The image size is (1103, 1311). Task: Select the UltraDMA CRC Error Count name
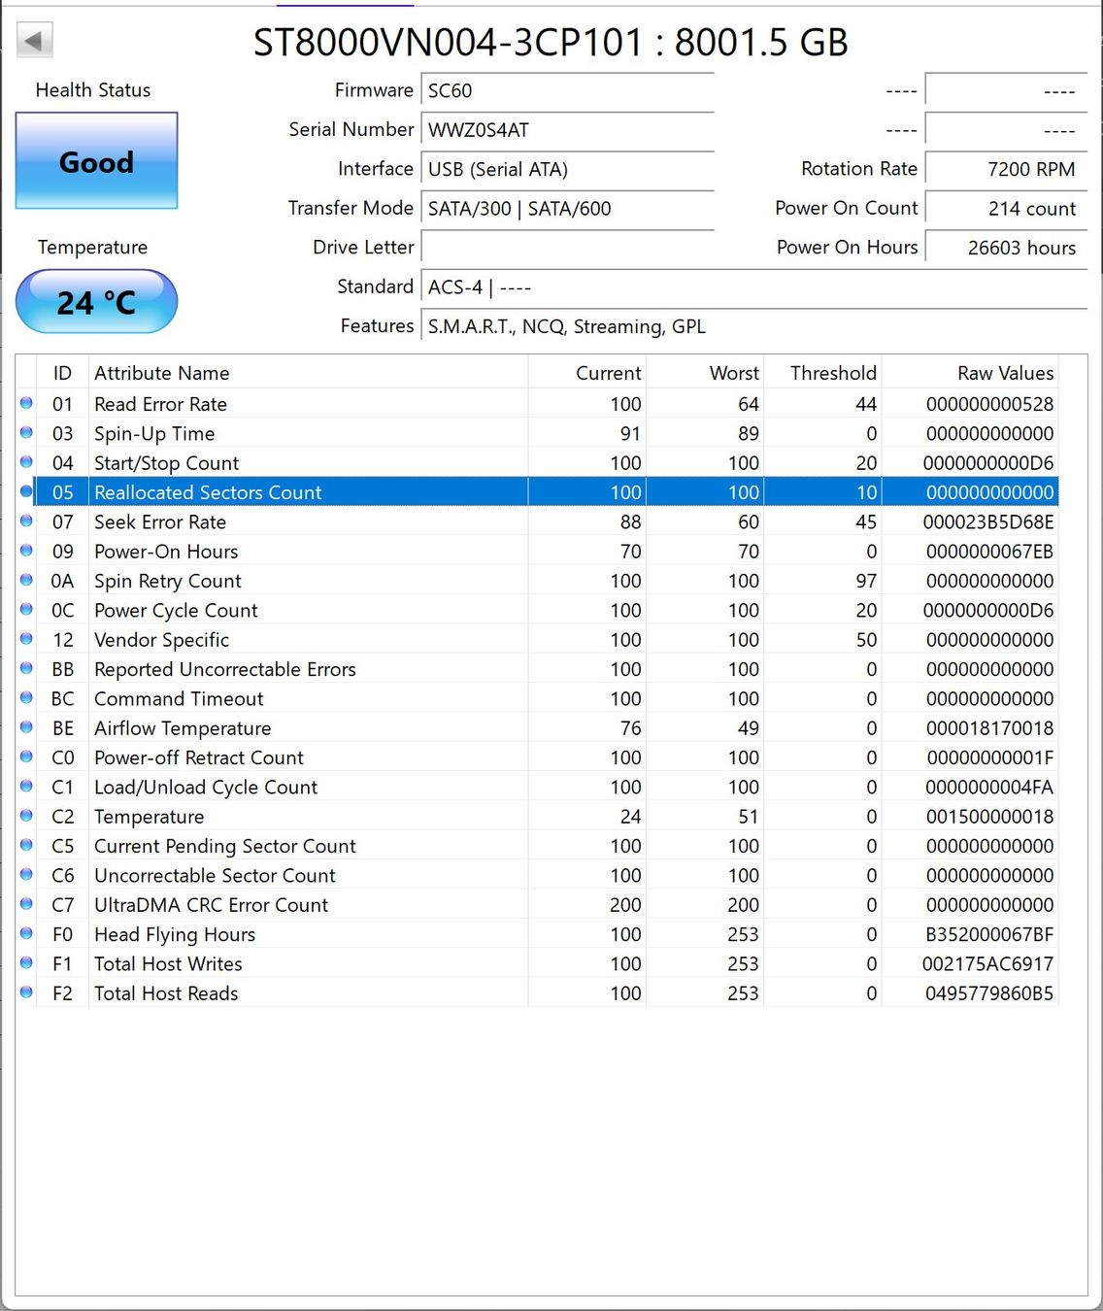pos(211,905)
